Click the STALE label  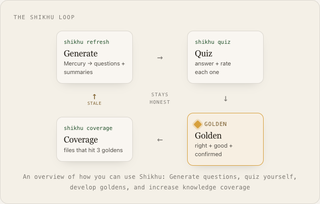tap(94, 103)
